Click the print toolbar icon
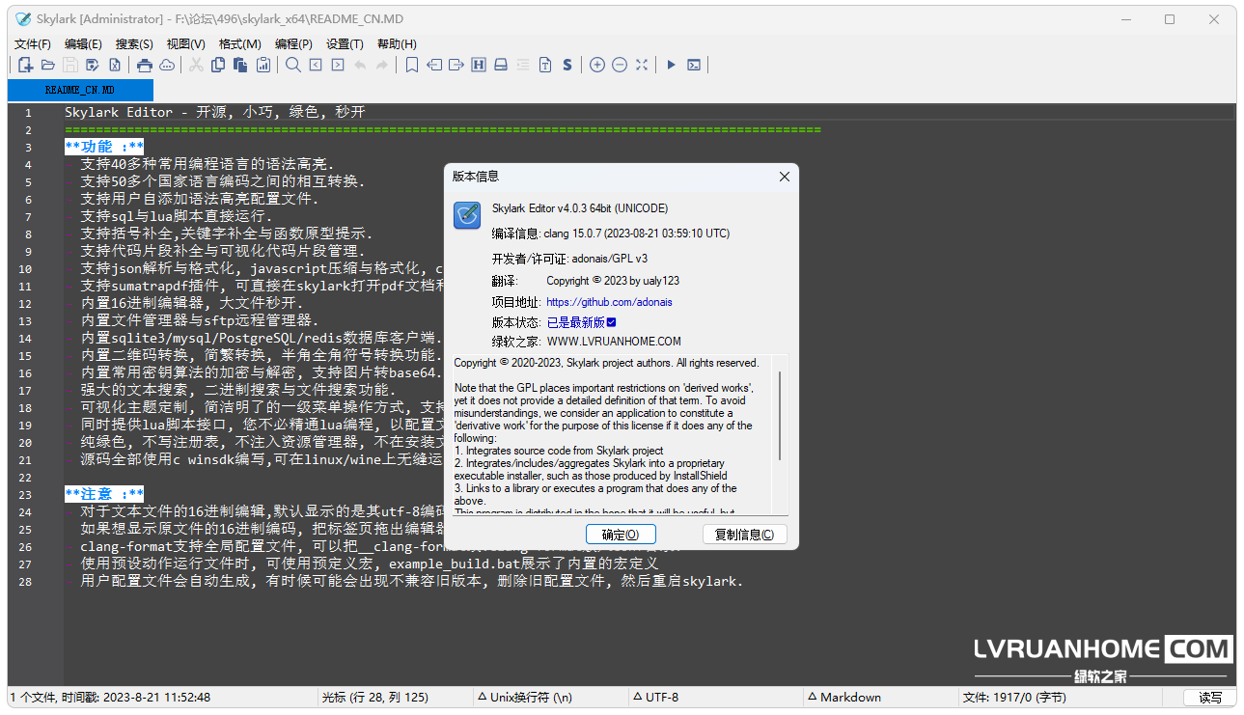 tap(145, 65)
